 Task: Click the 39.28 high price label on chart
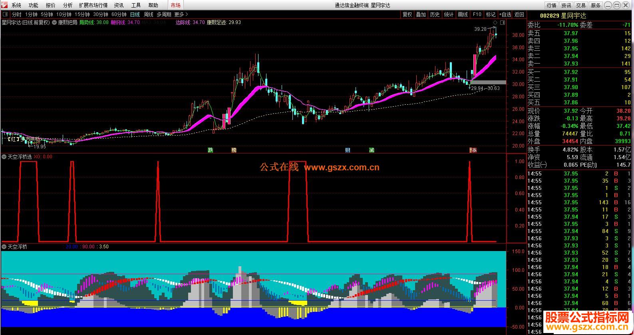coord(480,29)
